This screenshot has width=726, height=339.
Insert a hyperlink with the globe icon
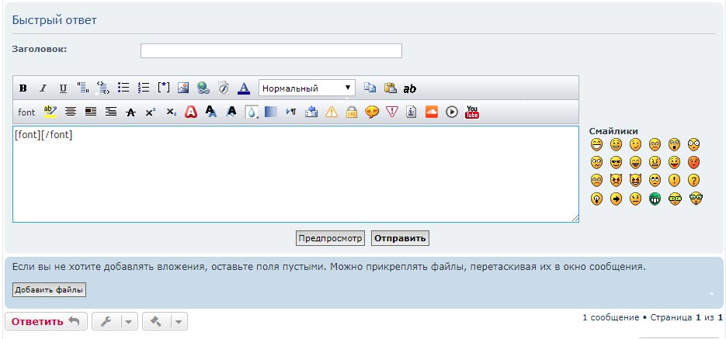click(203, 88)
